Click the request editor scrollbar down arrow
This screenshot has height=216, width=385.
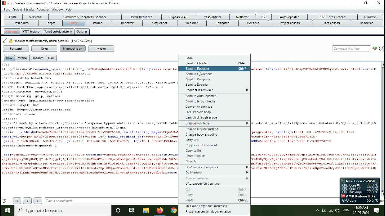click(383, 194)
